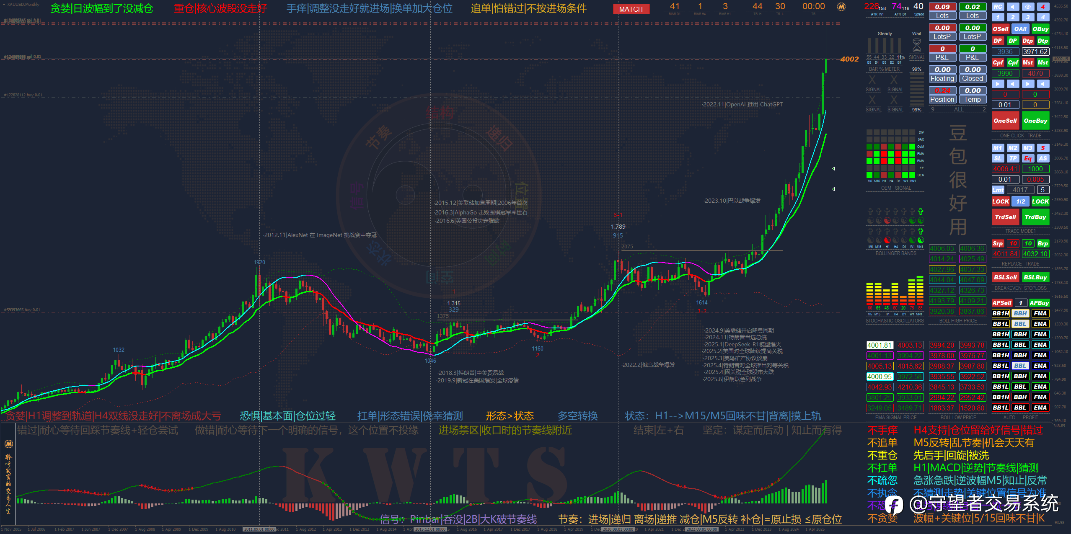Click the eye visibility icon in top panel
Screen dimensions: 1071x534
1027,7
